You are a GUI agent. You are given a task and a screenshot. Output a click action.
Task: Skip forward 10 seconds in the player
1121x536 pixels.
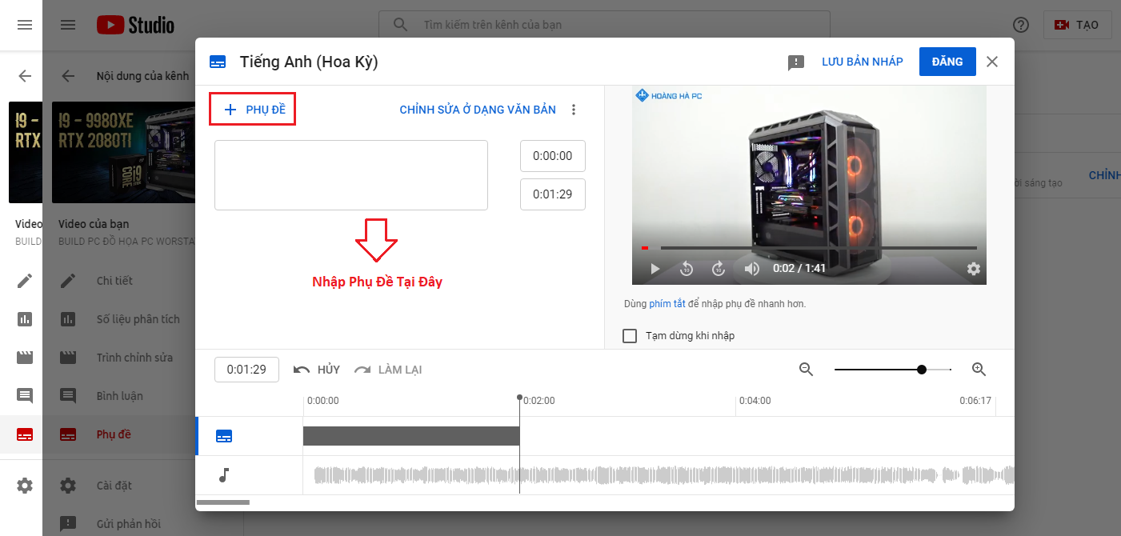click(719, 269)
